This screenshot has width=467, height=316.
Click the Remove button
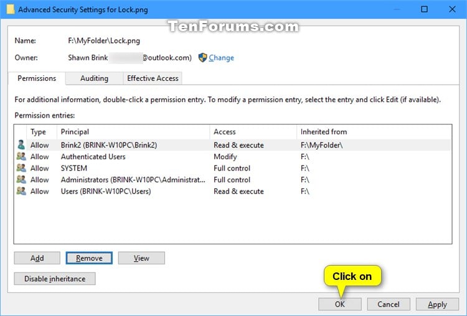click(x=89, y=258)
